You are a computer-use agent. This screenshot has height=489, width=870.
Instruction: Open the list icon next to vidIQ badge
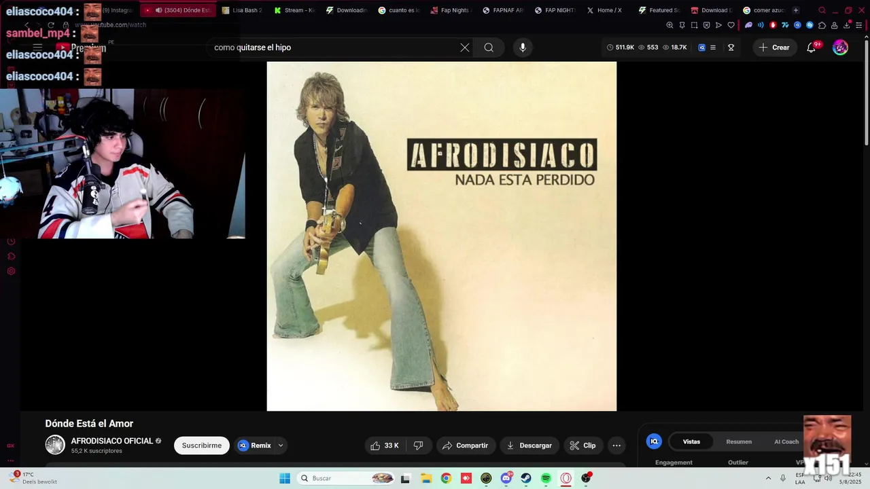coord(713,48)
